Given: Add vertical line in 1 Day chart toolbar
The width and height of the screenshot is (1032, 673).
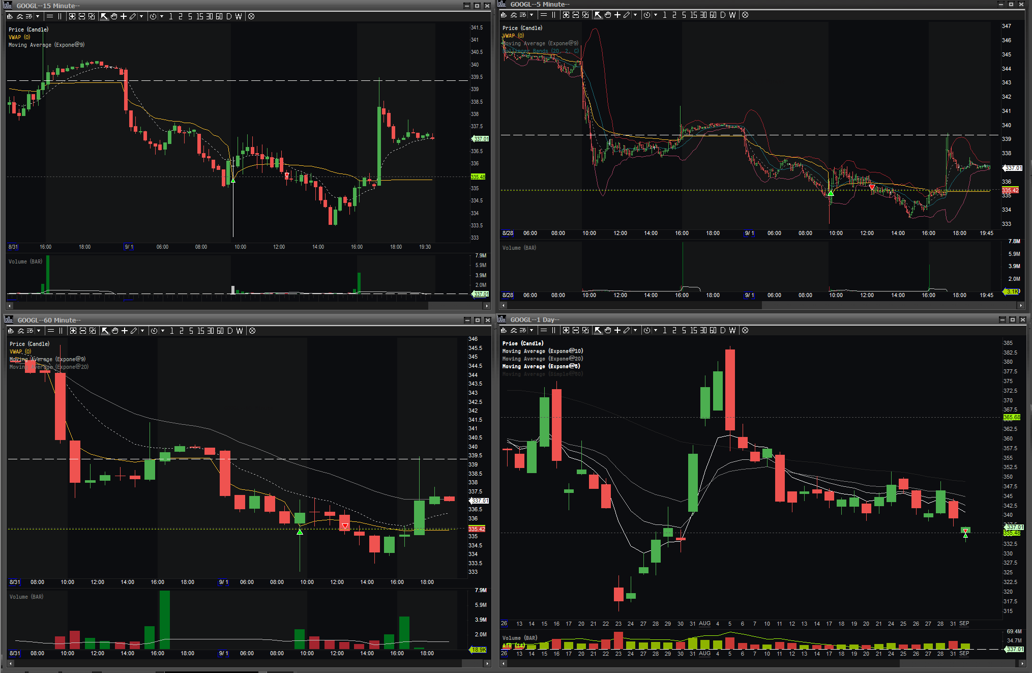Looking at the screenshot, I should 554,330.
